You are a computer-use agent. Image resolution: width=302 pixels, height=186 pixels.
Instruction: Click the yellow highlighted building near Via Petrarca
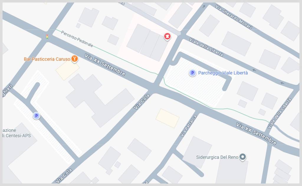pyautogui.click(x=168, y=118)
